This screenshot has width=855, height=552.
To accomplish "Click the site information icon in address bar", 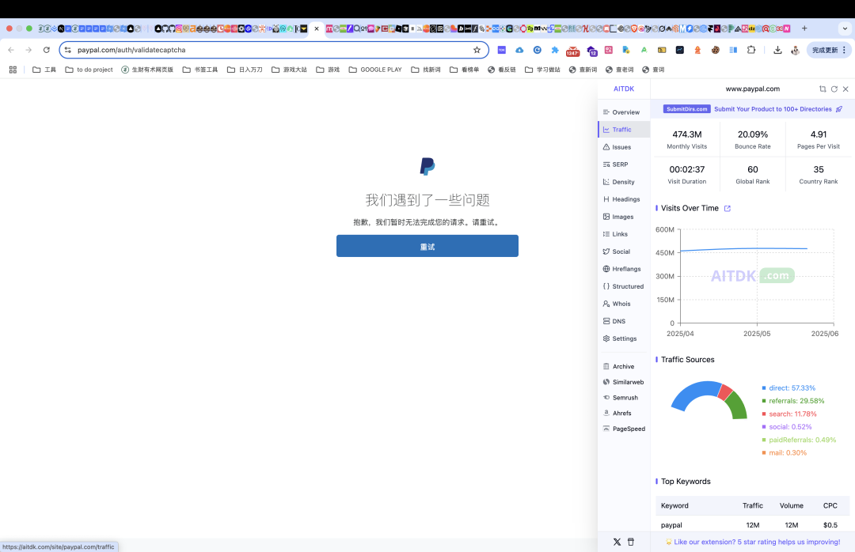I will 67,50.
